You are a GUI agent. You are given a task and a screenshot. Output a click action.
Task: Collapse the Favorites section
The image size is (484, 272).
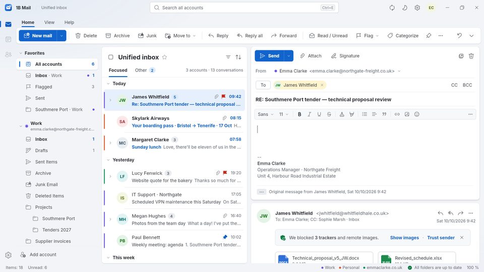point(21,53)
